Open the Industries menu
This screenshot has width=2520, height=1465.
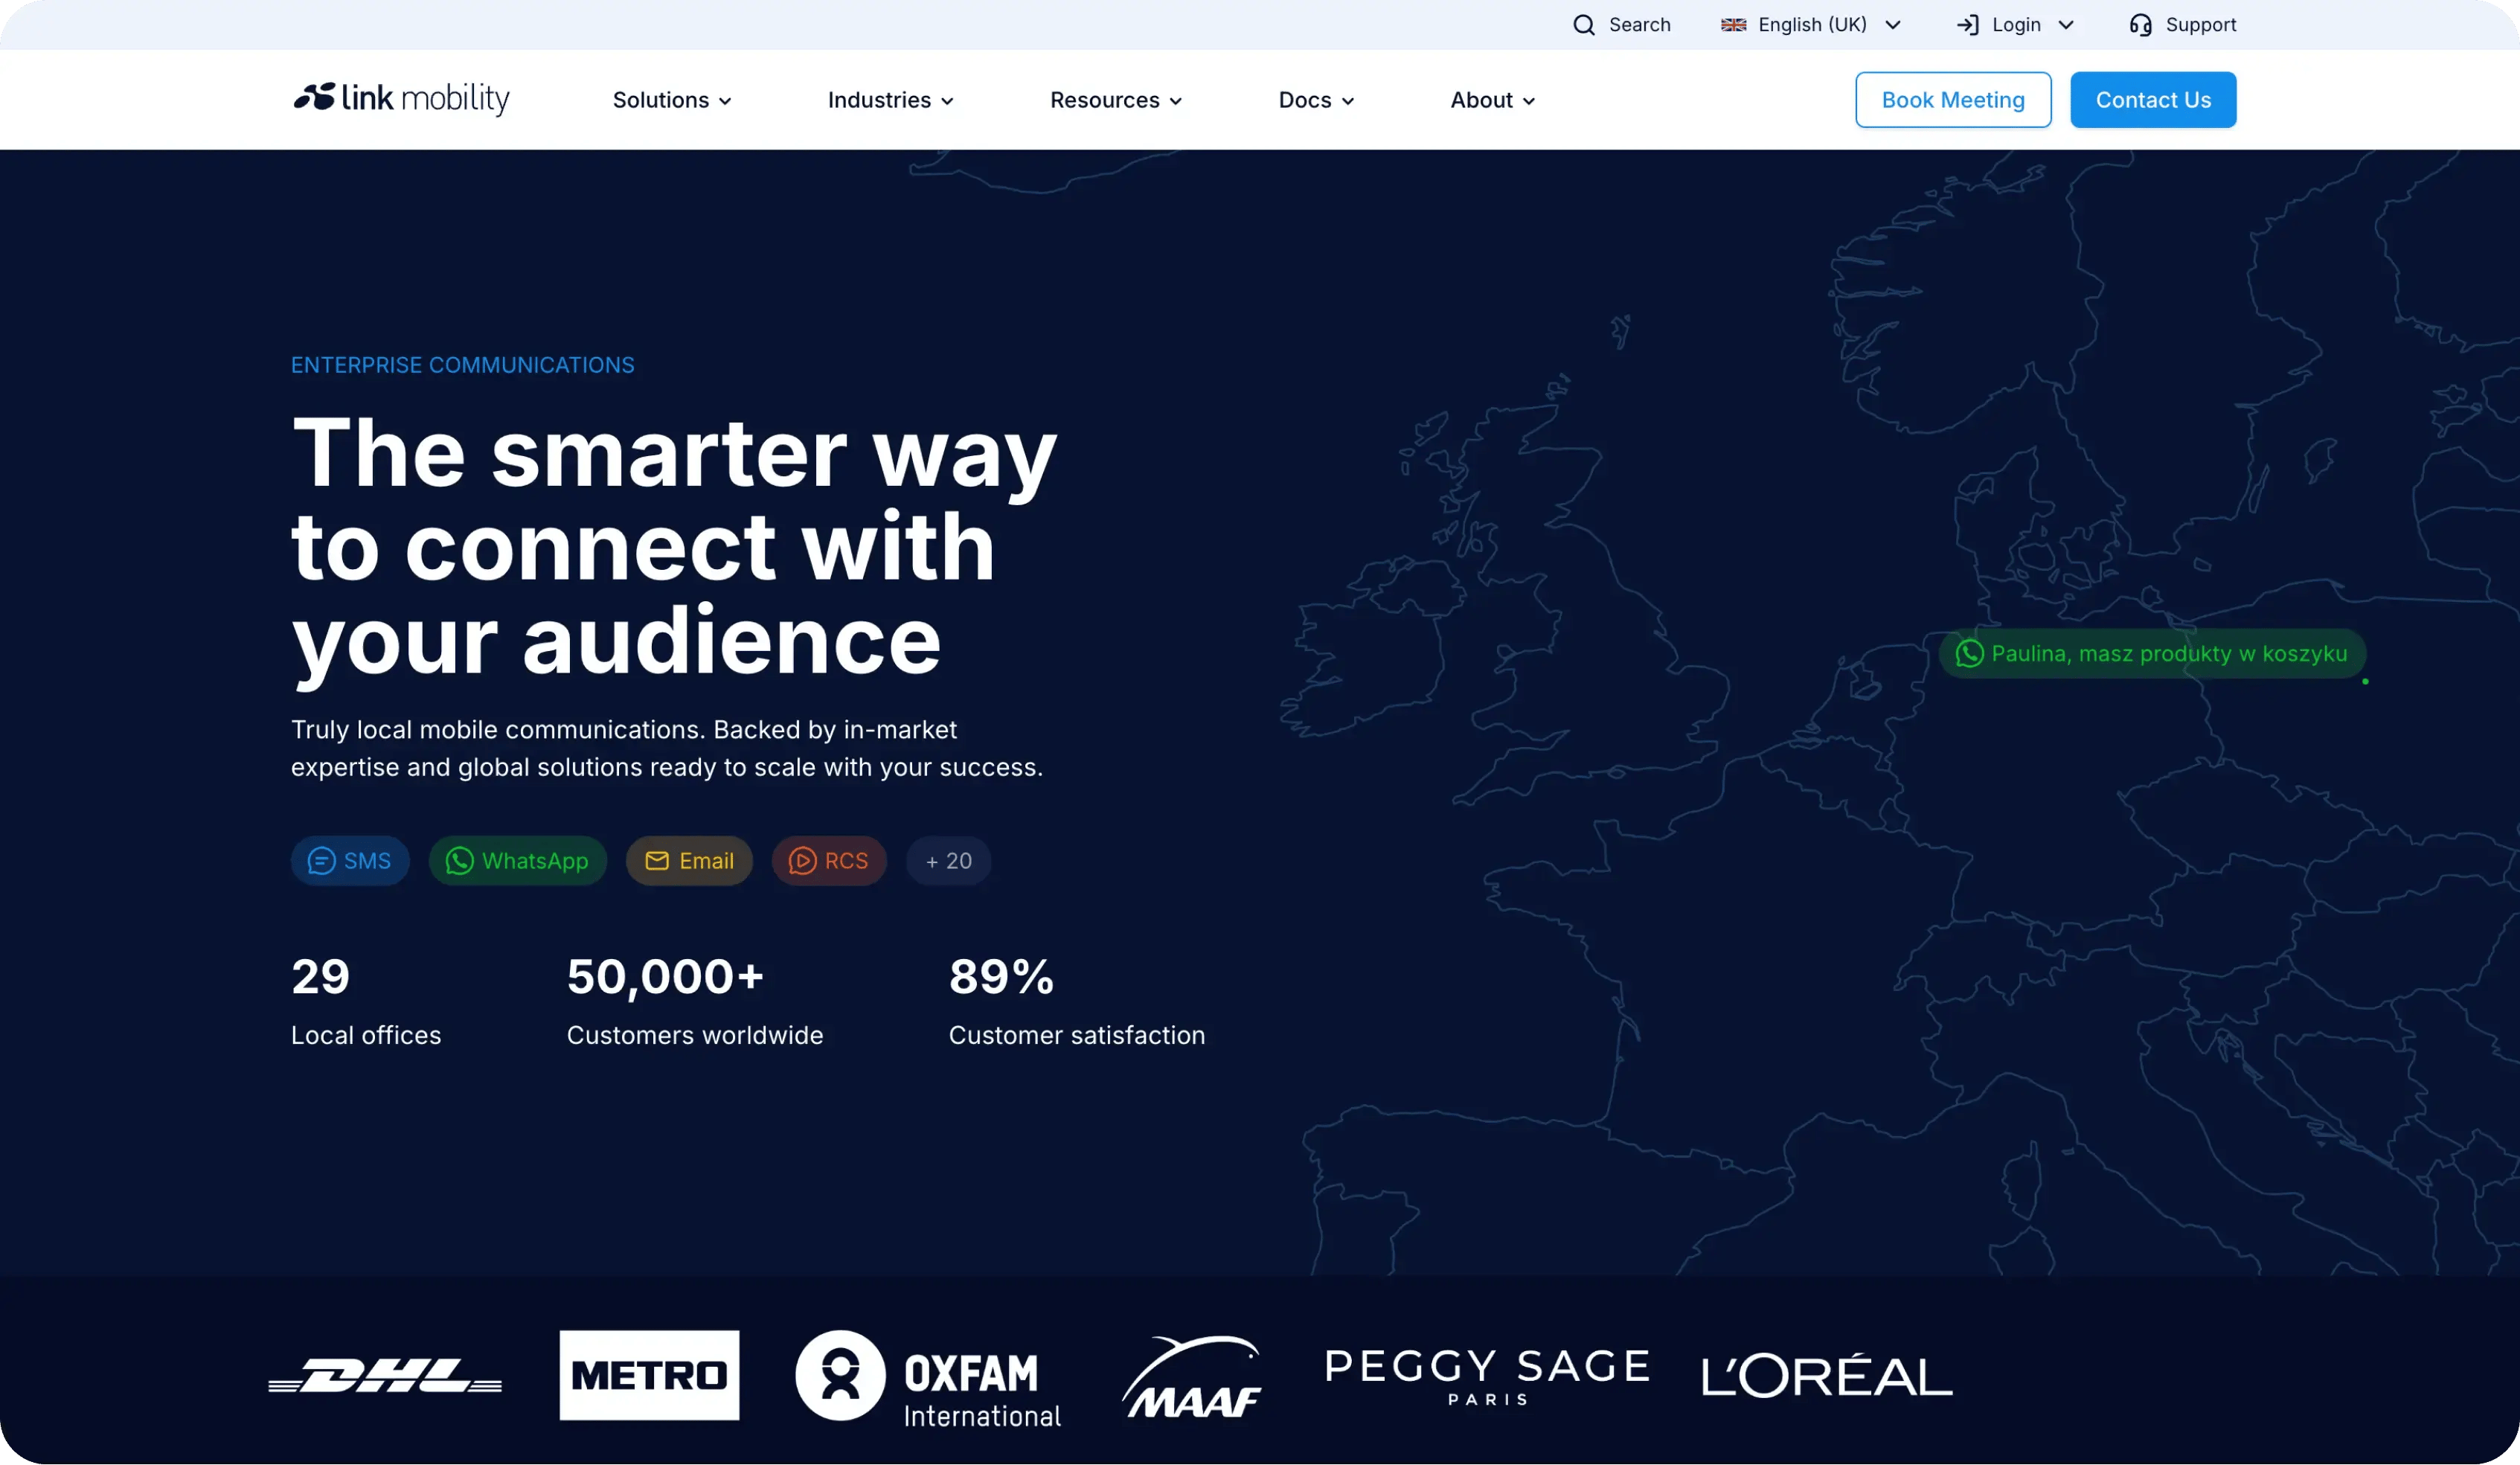click(890, 100)
